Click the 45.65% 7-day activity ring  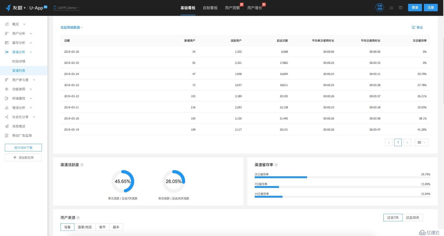(123, 181)
